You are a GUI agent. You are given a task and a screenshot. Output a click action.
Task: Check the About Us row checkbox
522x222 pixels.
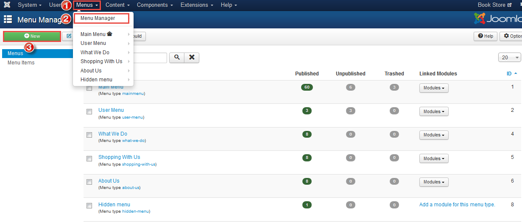tap(89, 182)
